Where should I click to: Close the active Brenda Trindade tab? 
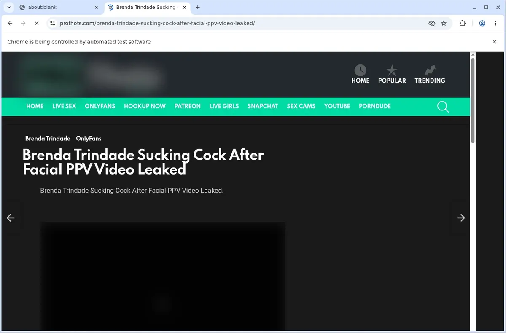185,7
